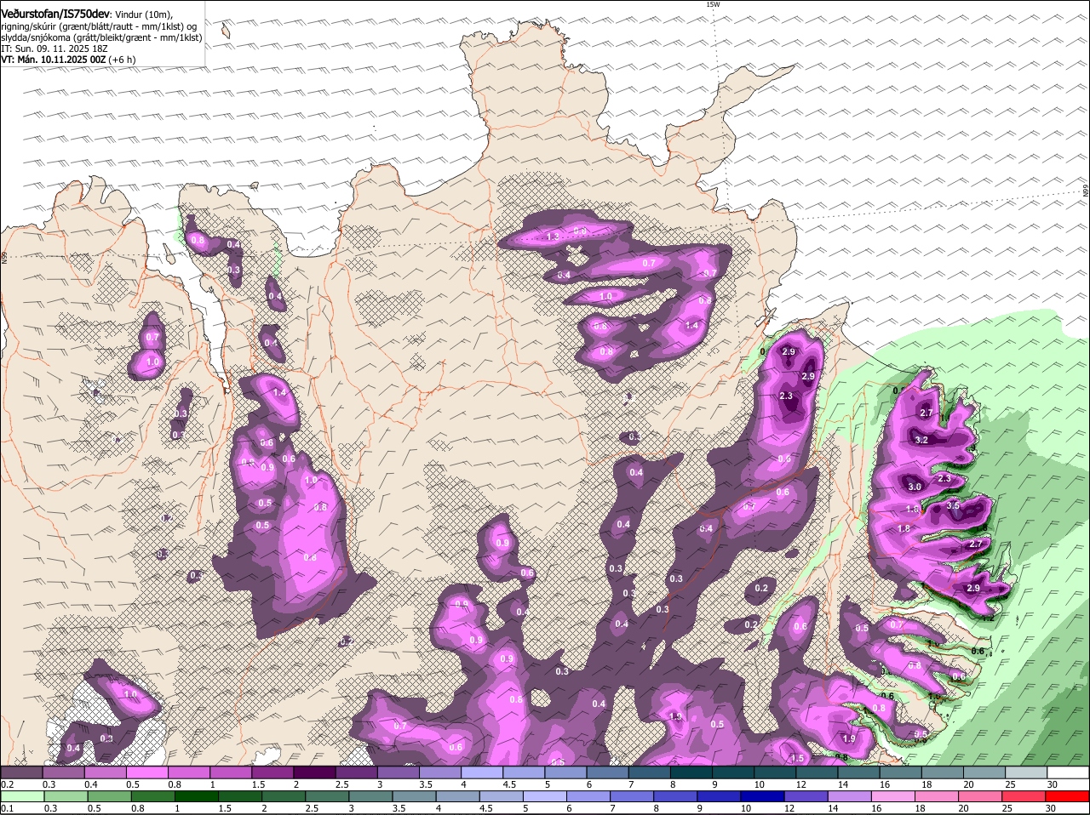Pick the muted purple 0.2–0.3 snow legend swatch
This screenshot has width=1090, height=815.
pos(23,772)
